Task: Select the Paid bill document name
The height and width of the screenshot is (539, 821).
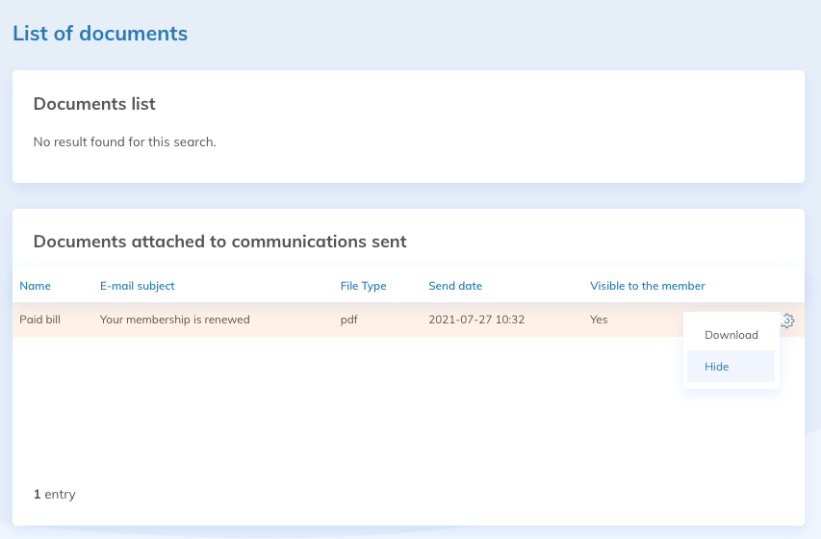Action: tap(39, 320)
